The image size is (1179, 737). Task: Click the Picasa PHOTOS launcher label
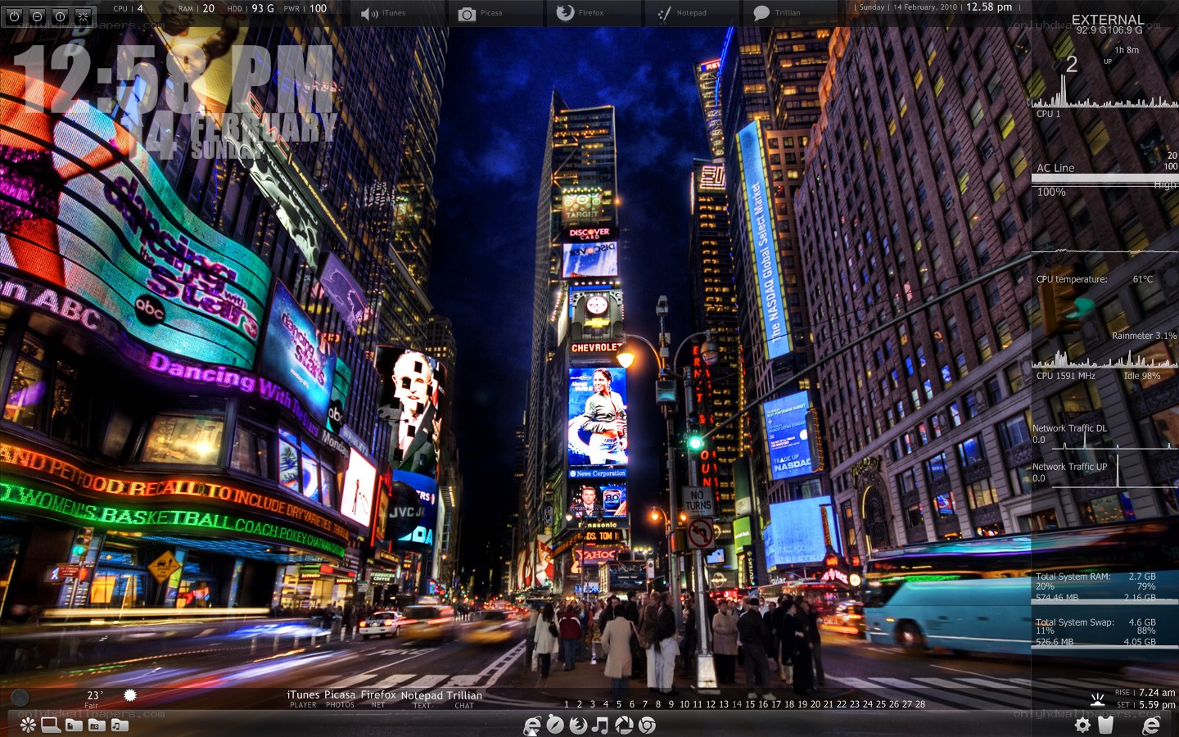(x=340, y=699)
